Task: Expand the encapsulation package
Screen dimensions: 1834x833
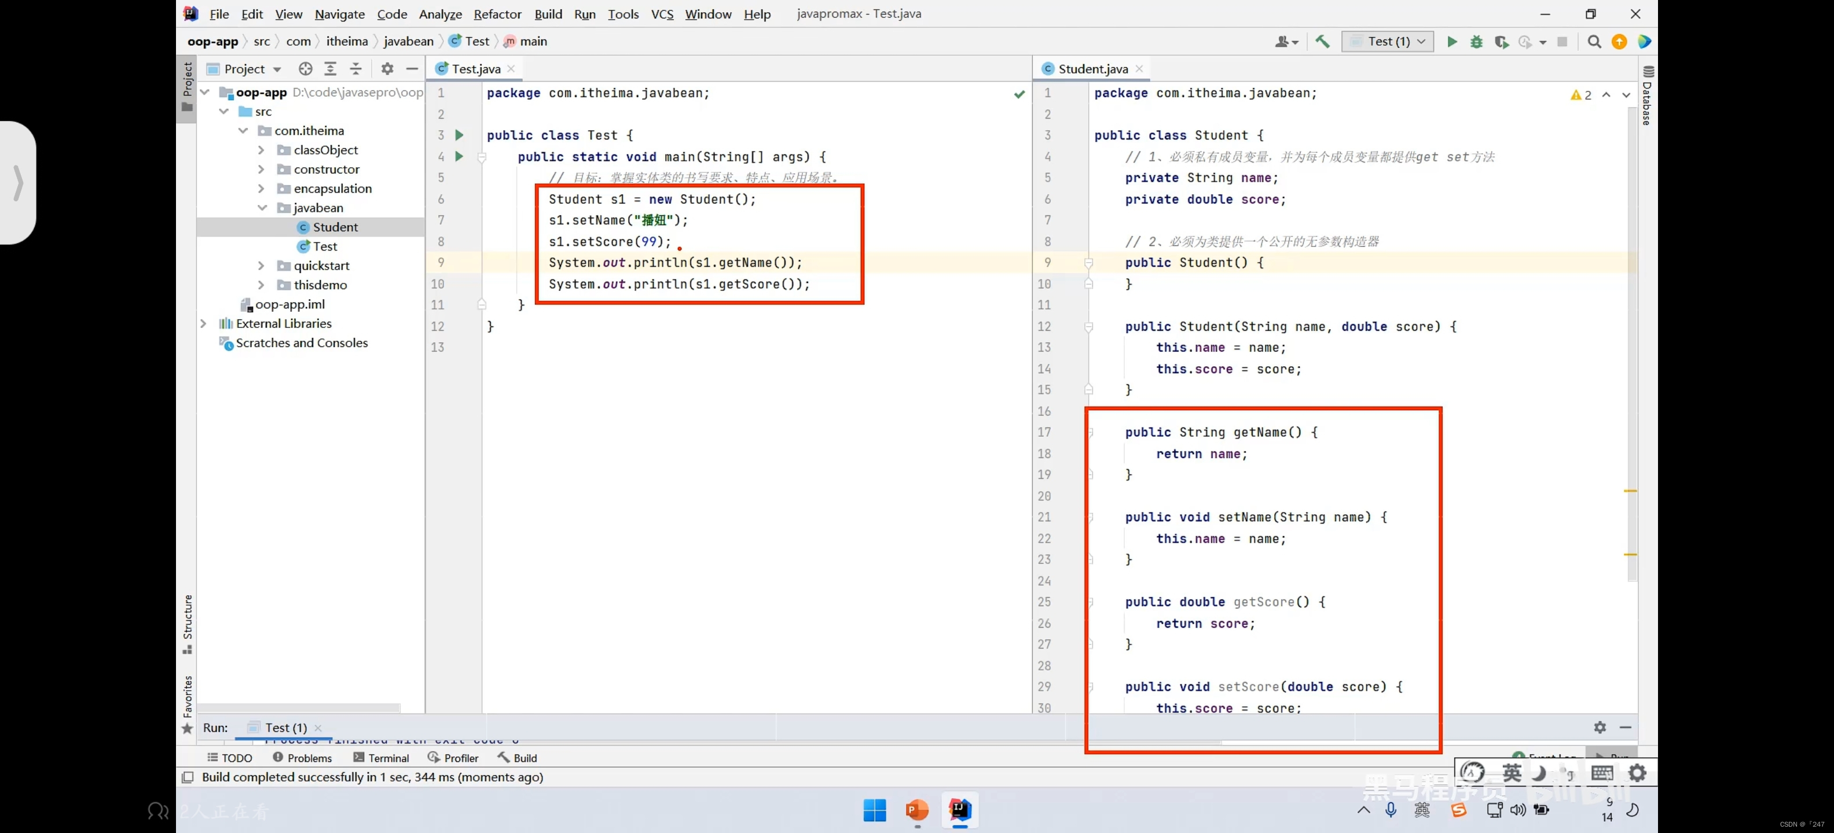Action: click(261, 188)
